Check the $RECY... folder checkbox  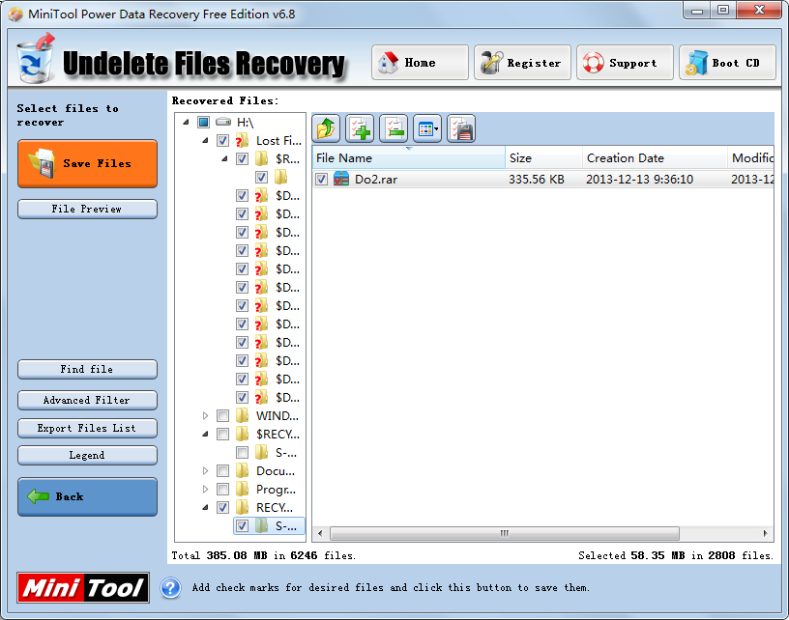[223, 434]
